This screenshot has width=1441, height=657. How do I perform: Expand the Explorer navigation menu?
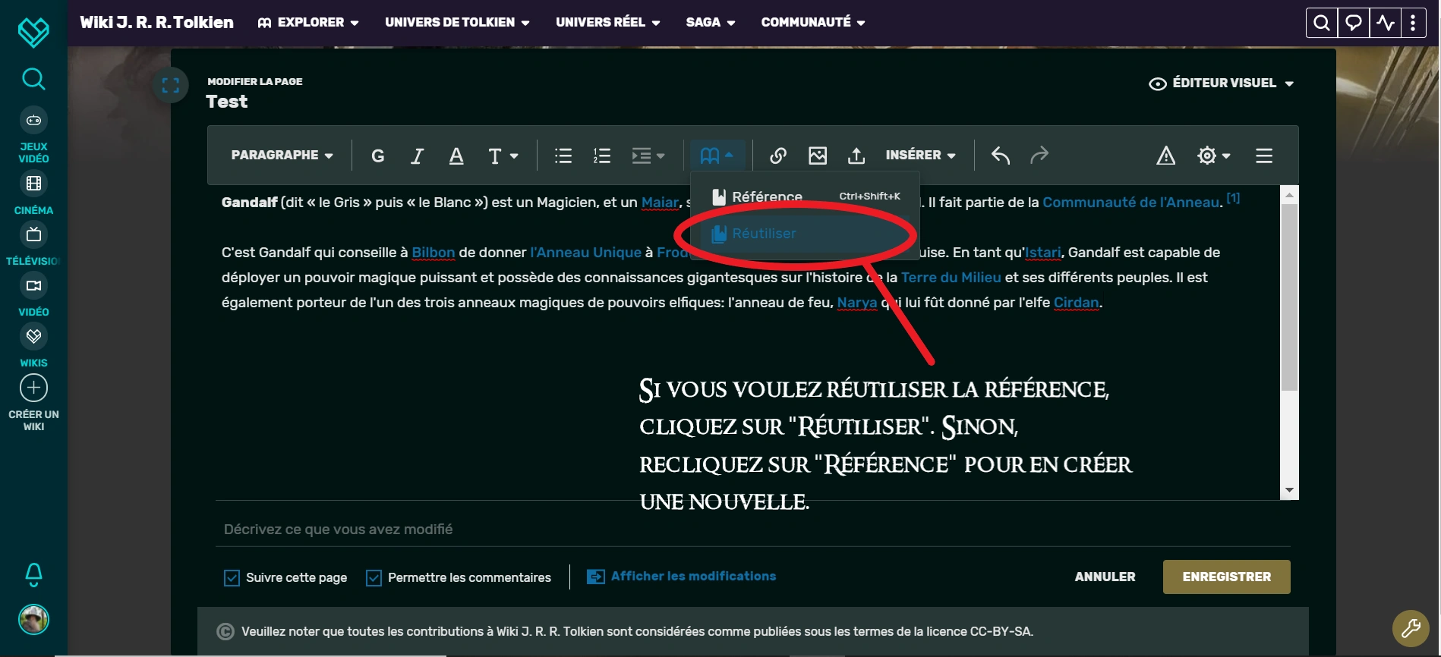pos(308,23)
